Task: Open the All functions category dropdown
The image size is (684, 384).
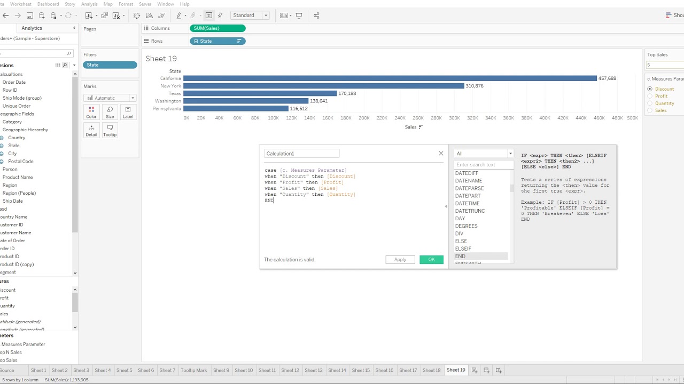Action: pyautogui.click(x=484, y=154)
